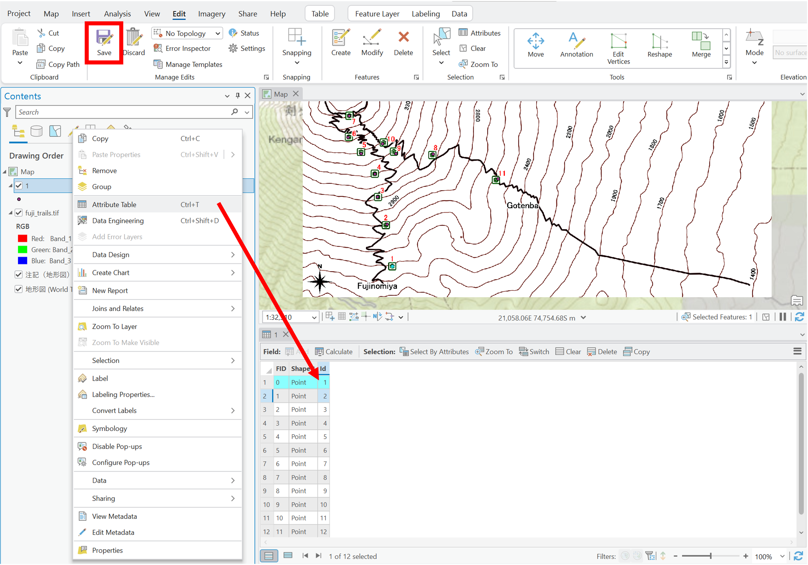The height and width of the screenshot is (565, 808).
Task: Click the Create features icon
Action: coord(341,37)
